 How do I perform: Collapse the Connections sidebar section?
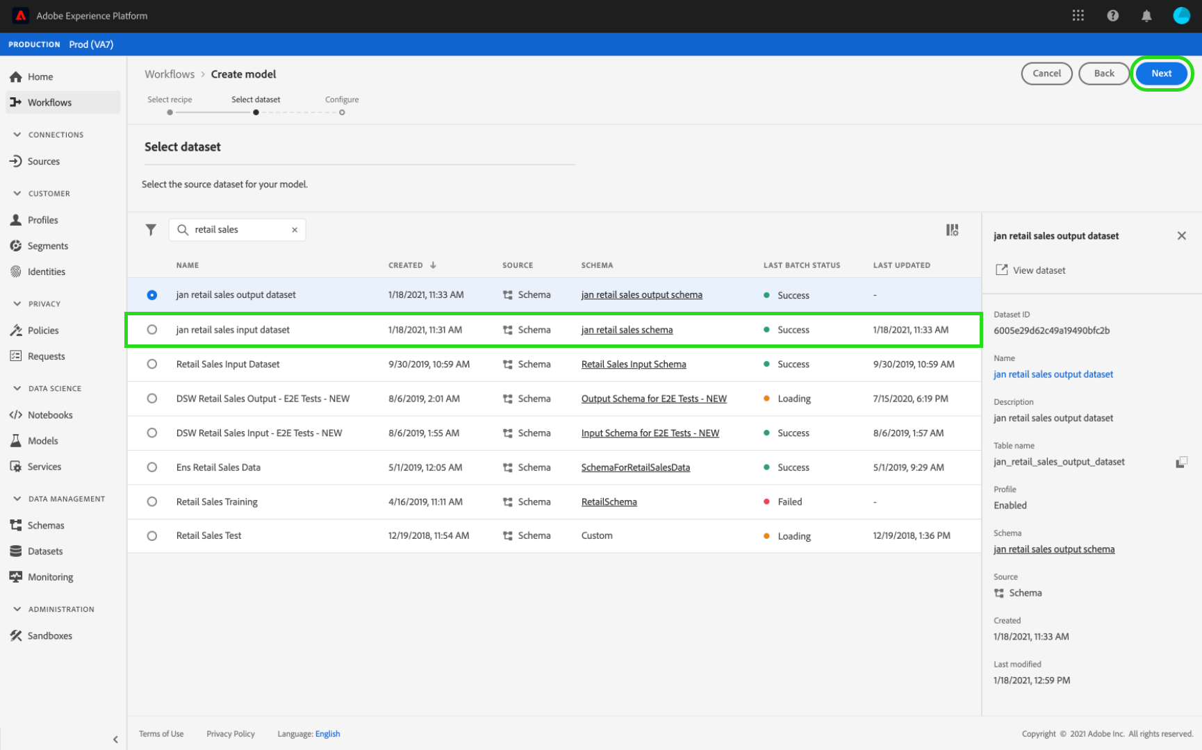(17, 135)
